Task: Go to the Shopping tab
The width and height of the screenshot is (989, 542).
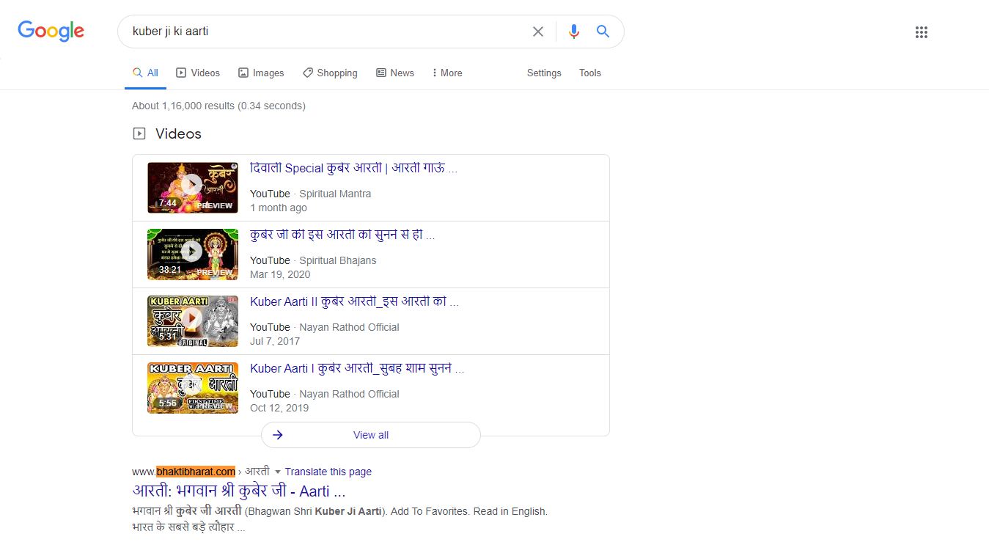Action: [x=330, y=73]
